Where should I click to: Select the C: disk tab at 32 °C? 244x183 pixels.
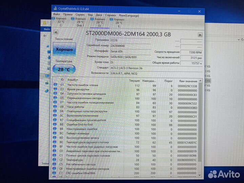click(x=61, y=22)
